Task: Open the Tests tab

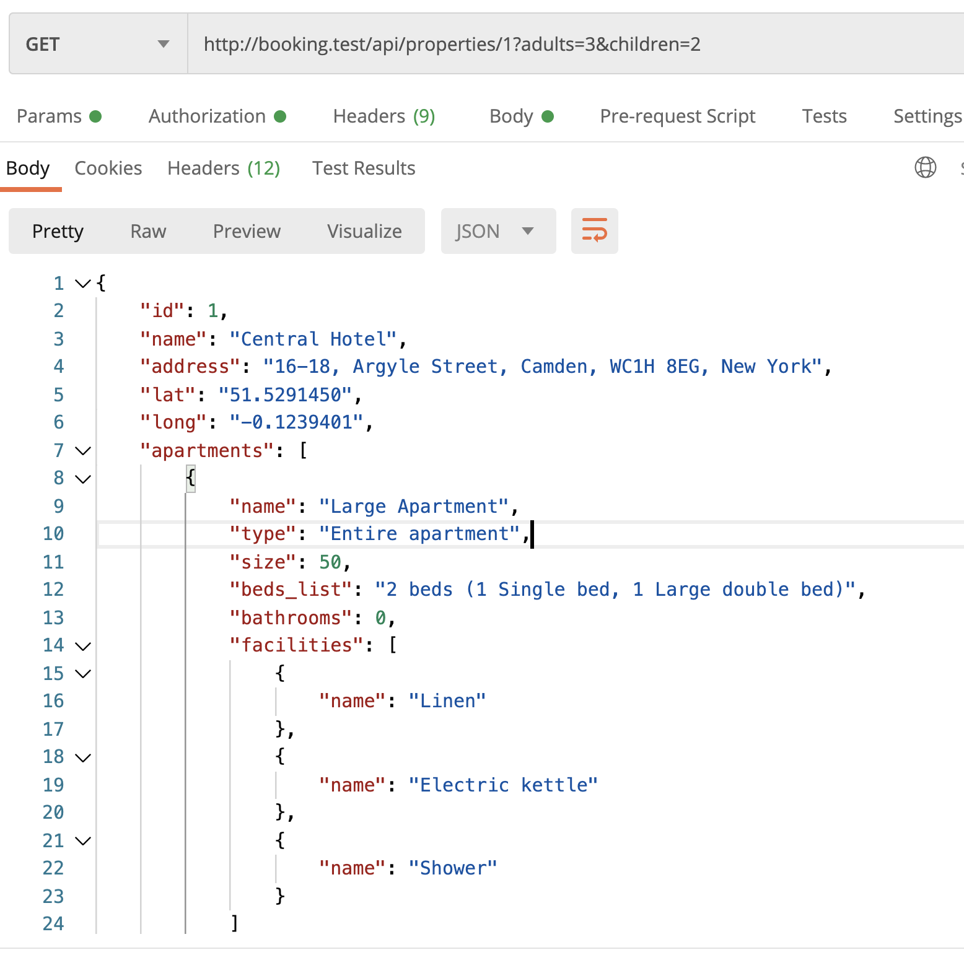Action: pos(824,116)
